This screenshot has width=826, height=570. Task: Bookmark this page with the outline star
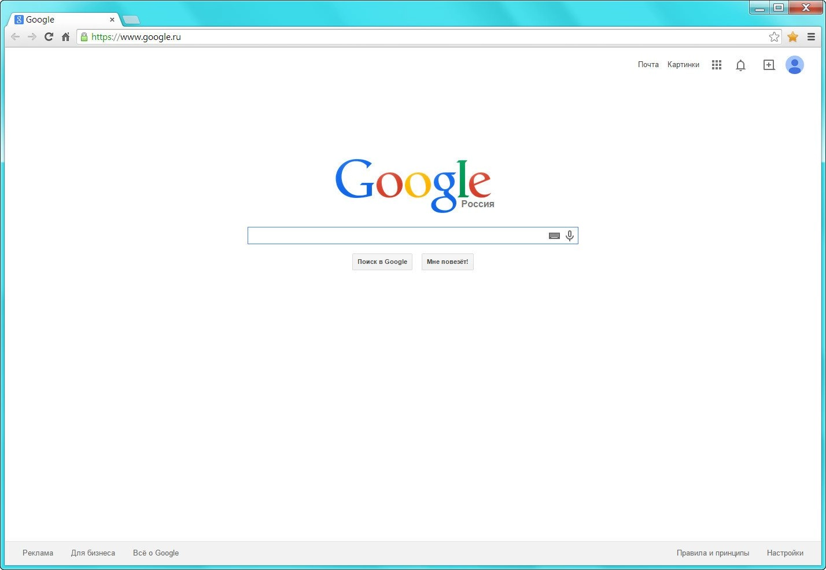tap(774, 36)
